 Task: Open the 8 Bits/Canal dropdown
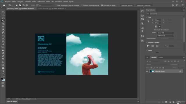(166, 36)
